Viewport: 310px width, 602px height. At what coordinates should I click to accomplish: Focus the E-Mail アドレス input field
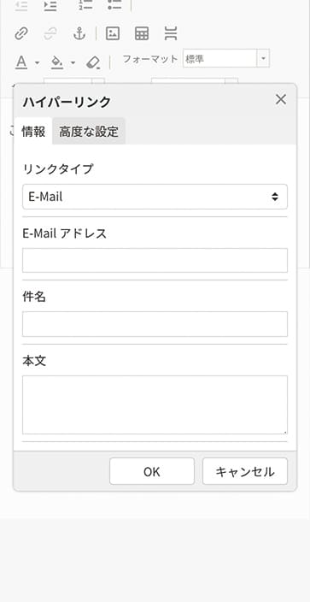click(155, 260)
